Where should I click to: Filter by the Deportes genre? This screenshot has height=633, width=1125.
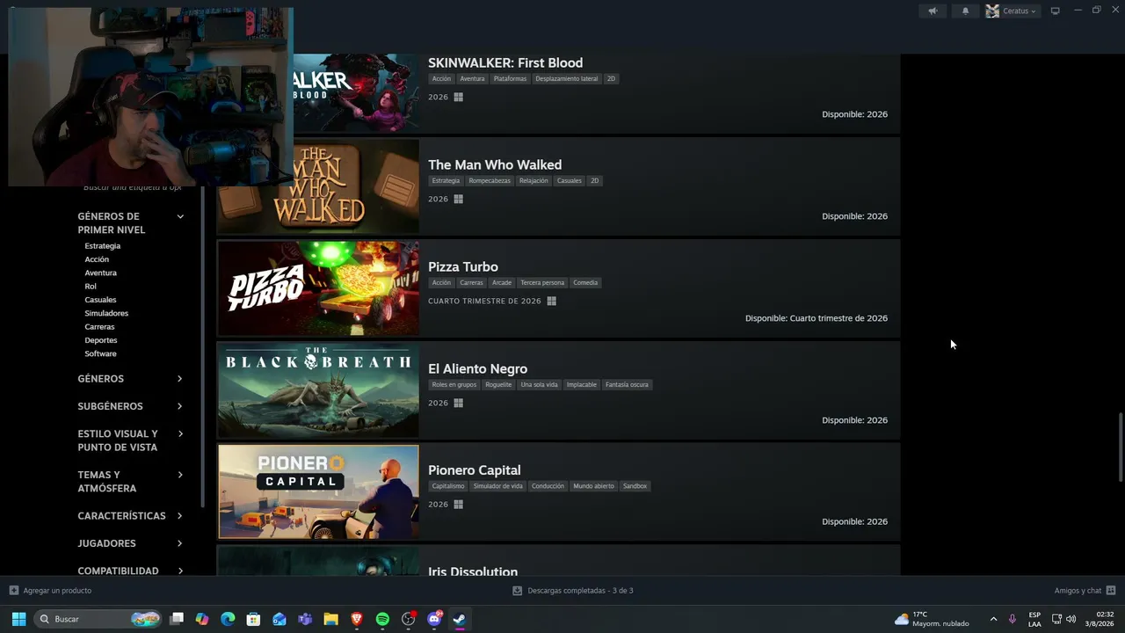click(101, 340)
